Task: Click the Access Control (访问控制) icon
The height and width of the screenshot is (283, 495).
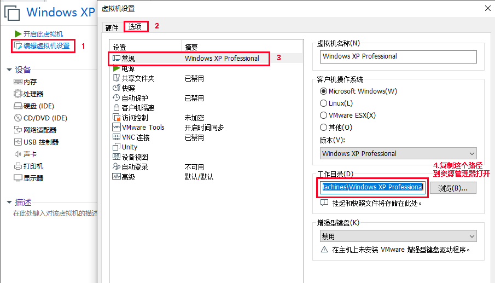Action: coord(117,118)
